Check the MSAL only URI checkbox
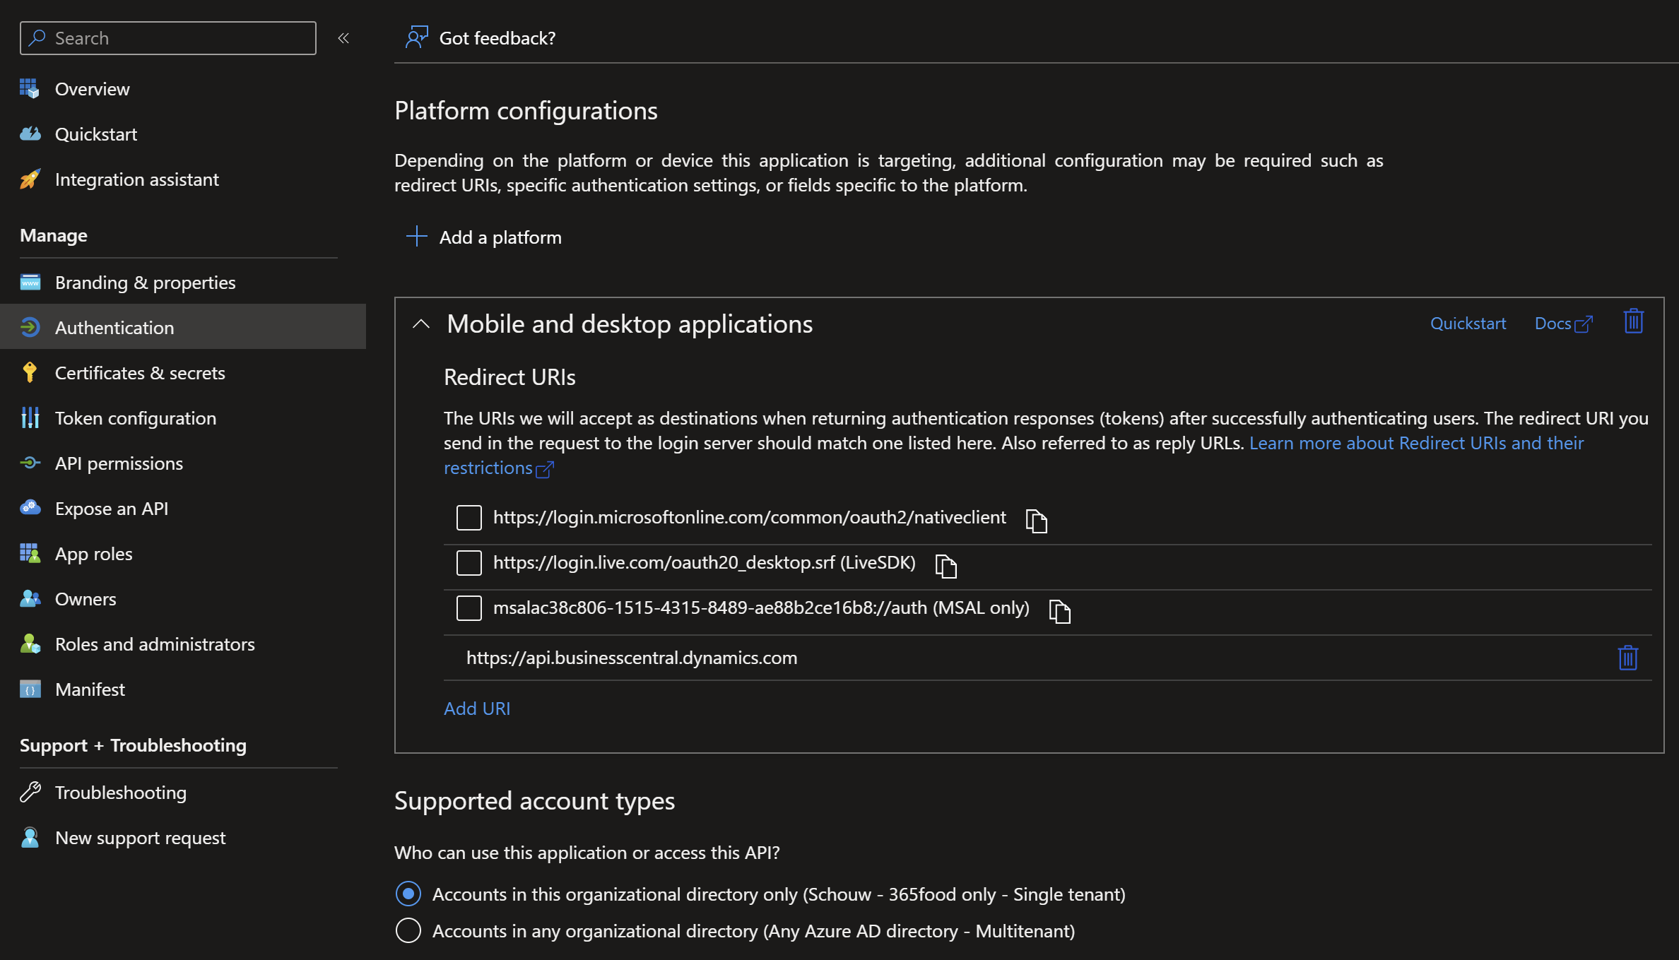 coord(469,608)
